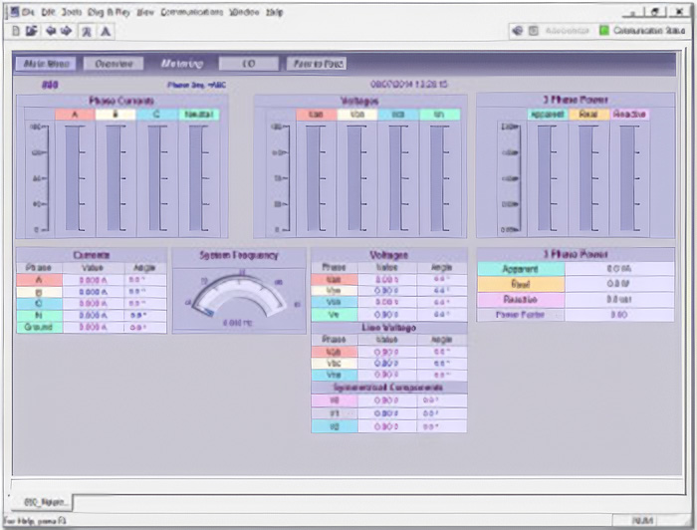Click the figure-shaped icon beside the arrows
The width and height of the screenshot is (697, 530).
(x=87, y=32)
